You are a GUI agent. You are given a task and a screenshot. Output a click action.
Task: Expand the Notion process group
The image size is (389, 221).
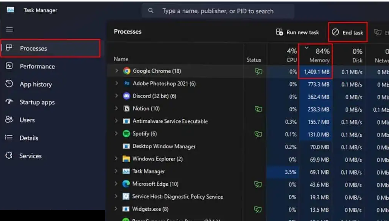[116, 108]
